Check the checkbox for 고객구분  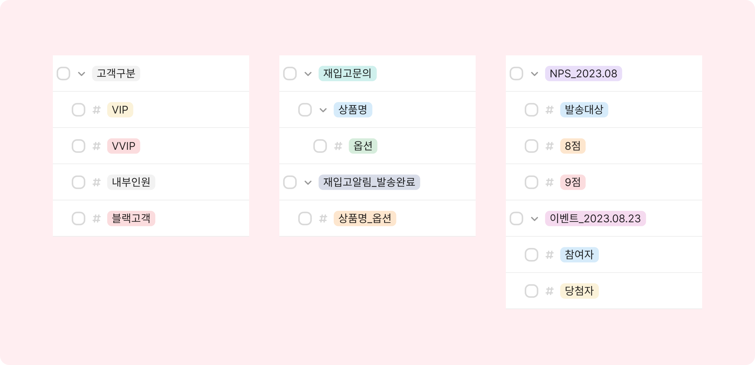pos(63,74)
